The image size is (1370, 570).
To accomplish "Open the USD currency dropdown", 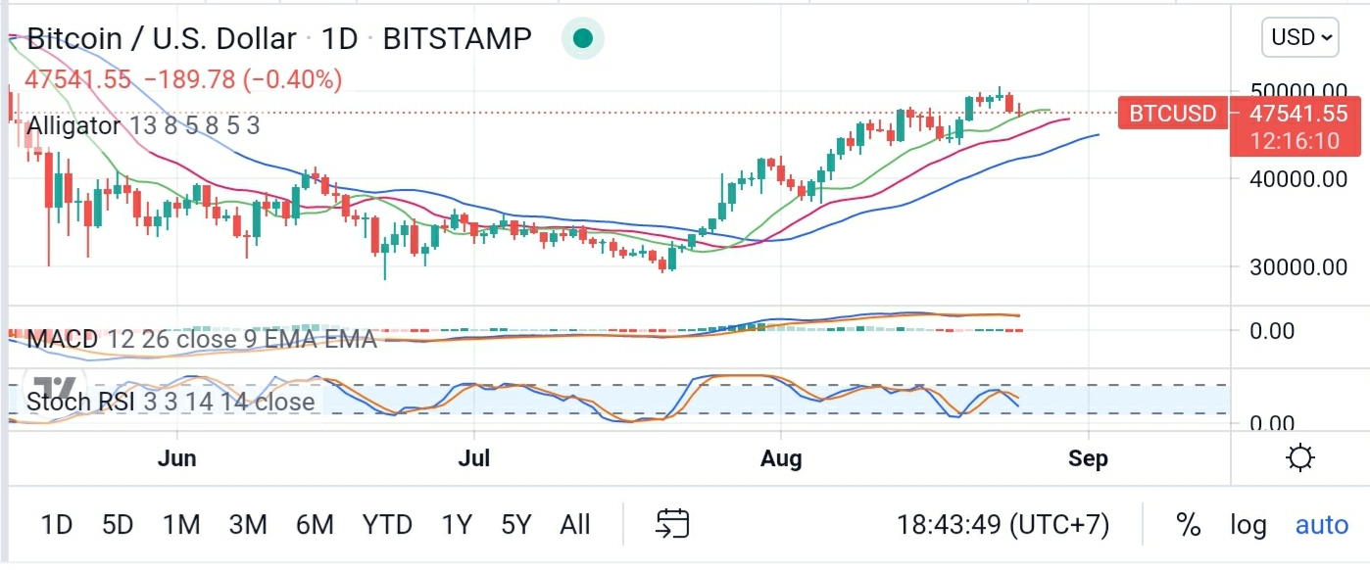I will 1300,37.
